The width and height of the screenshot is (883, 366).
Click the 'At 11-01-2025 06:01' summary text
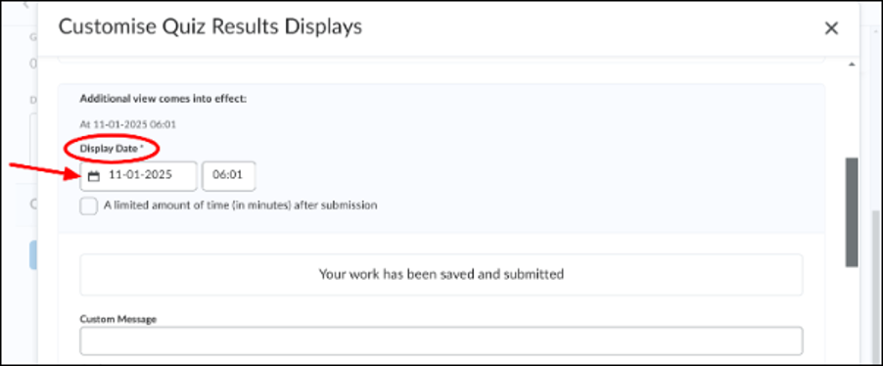tap(128, 124)
